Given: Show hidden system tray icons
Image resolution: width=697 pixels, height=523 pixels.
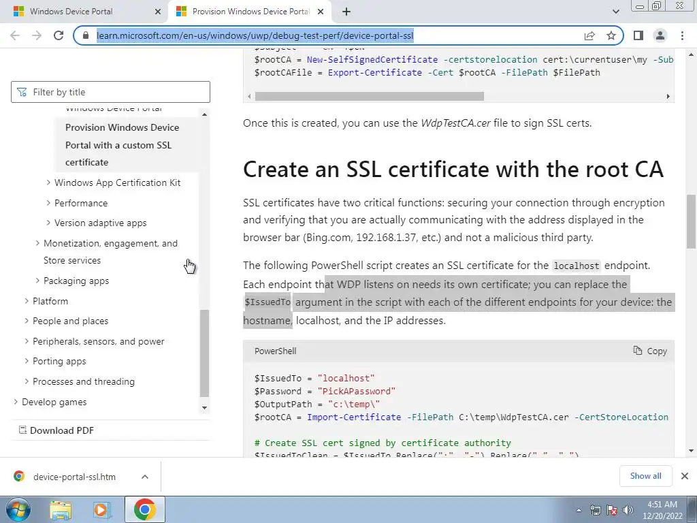Looking at the screenshot, I should (x=579, y=510).
